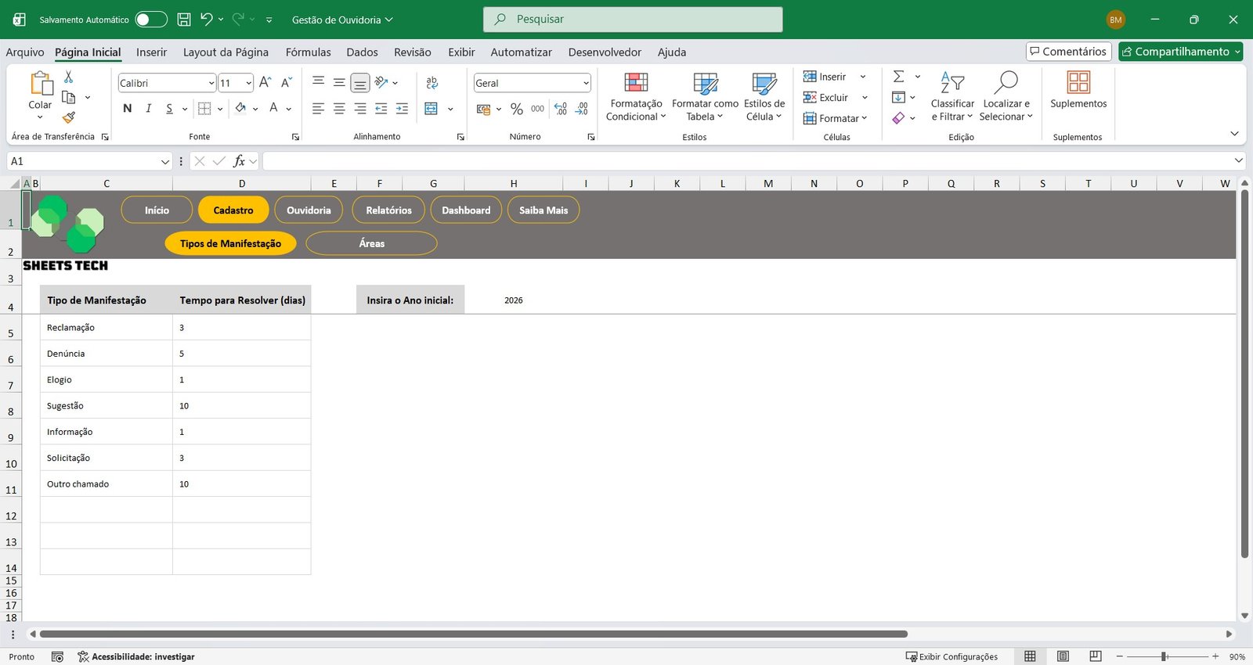Apply bold formatting with N button

(128, 109)
